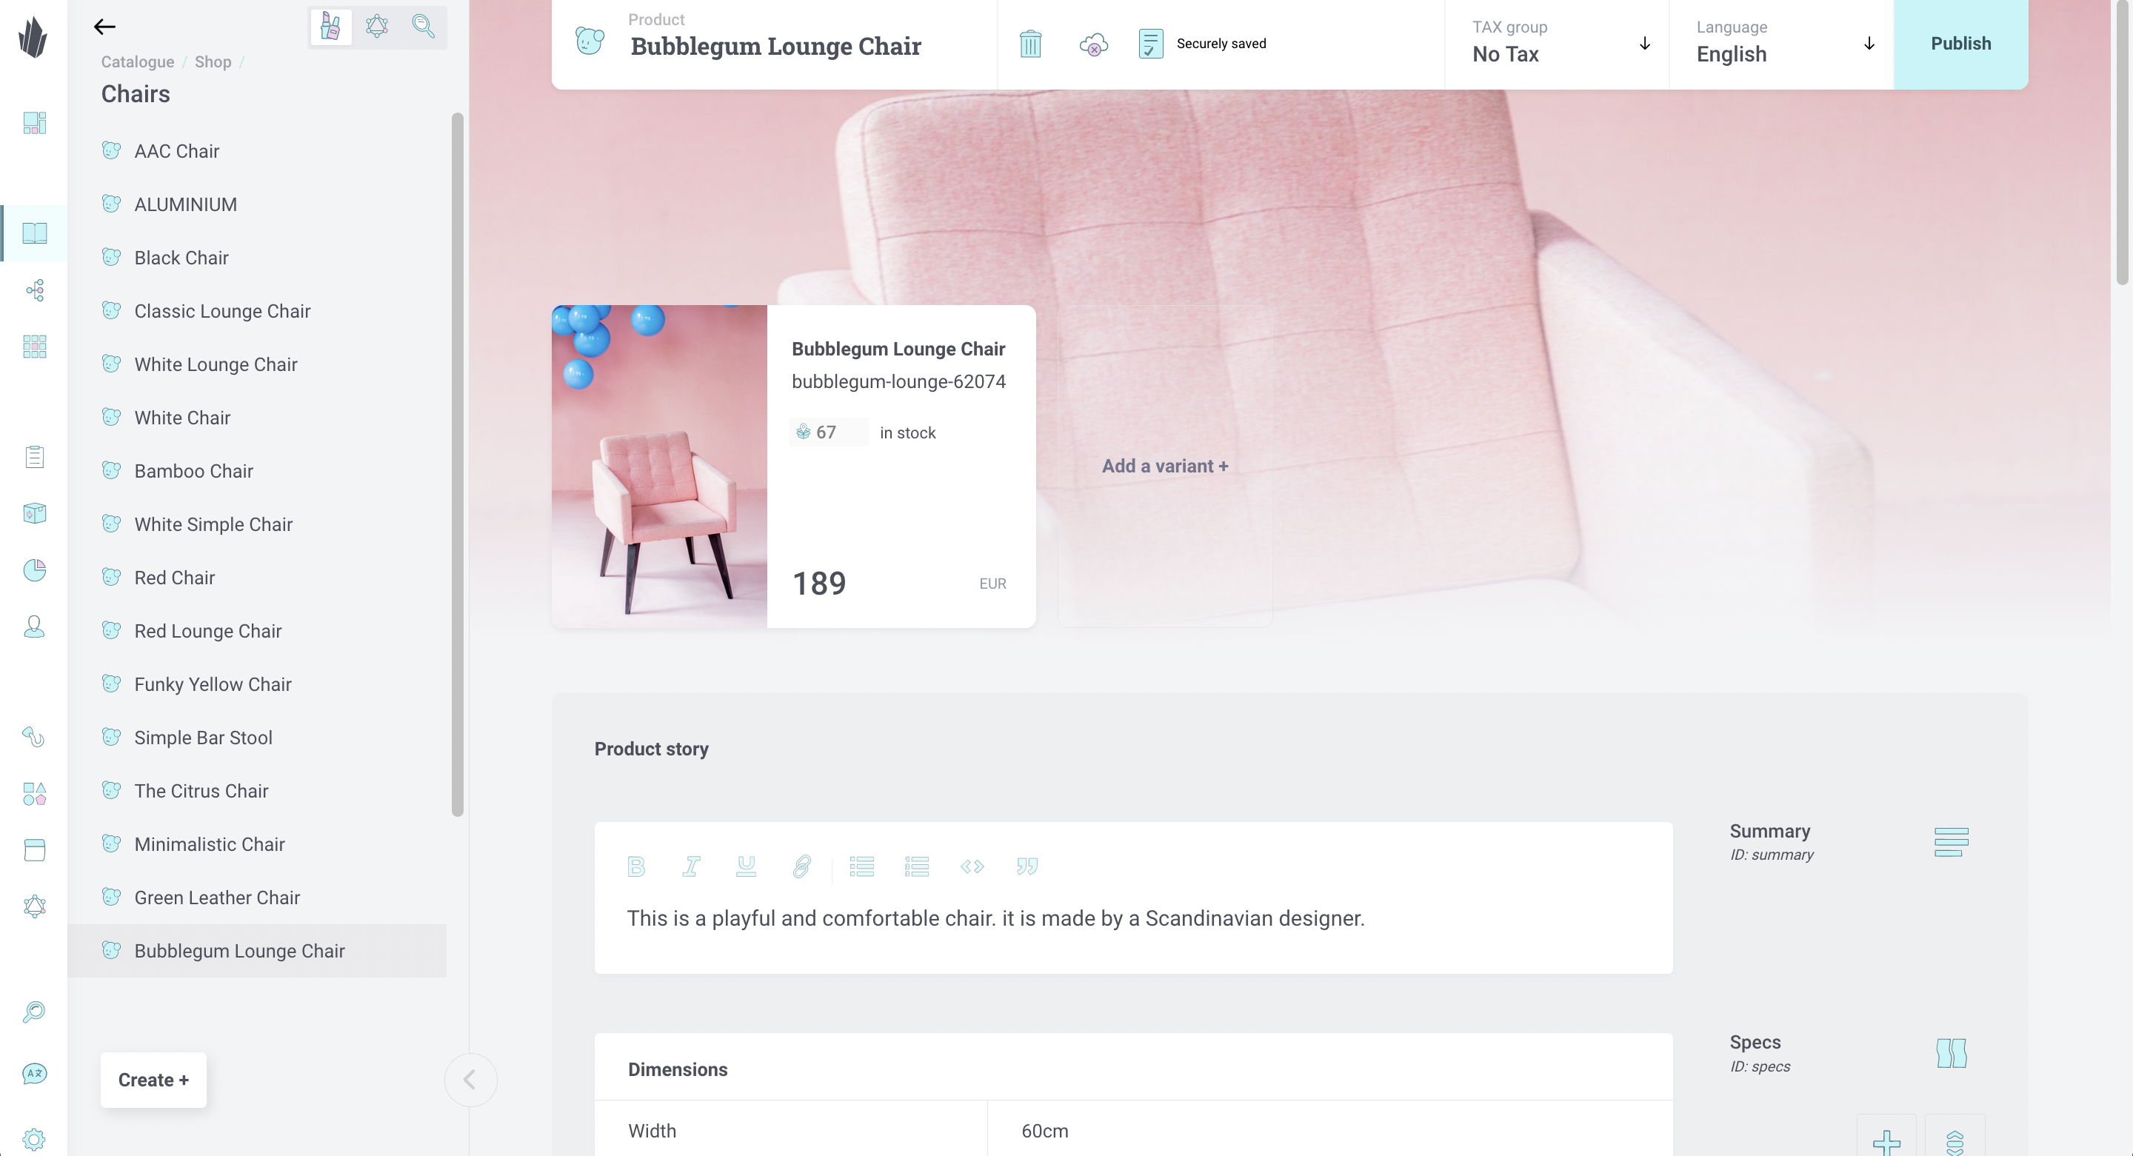Open the catalogue book icon in sidebar
Image resolution: width=2133 pixels, height=1156 pixels.
34,233
